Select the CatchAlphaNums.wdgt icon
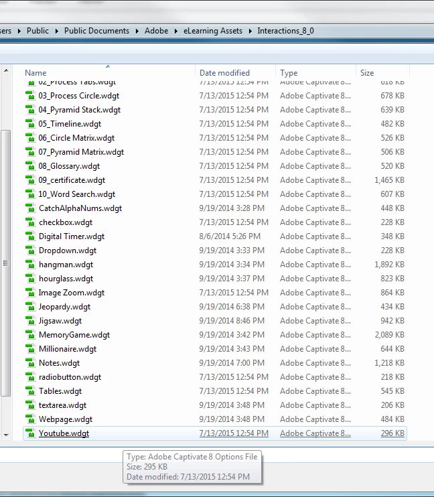 (30, 208)
